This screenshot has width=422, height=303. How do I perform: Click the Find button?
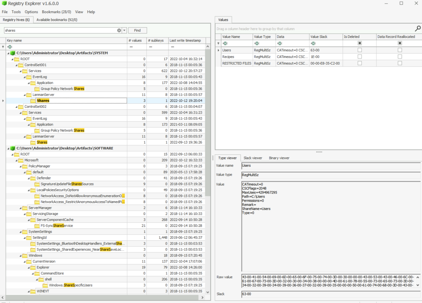[x=137, y=30]
